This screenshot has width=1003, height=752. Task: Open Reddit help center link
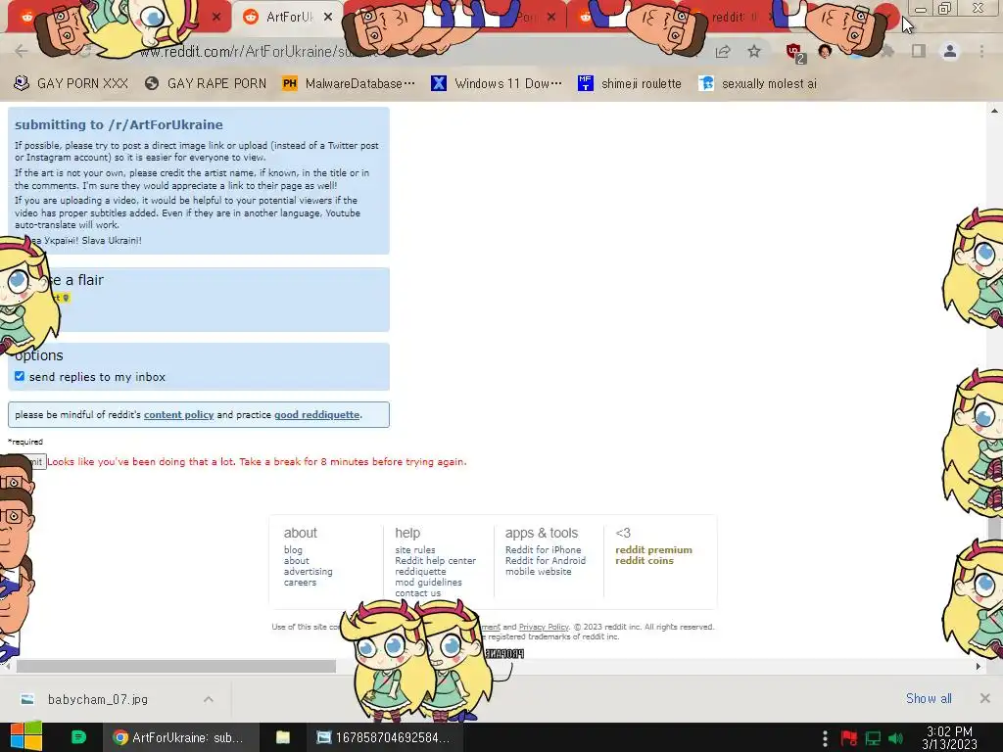[x=436, y=561]
